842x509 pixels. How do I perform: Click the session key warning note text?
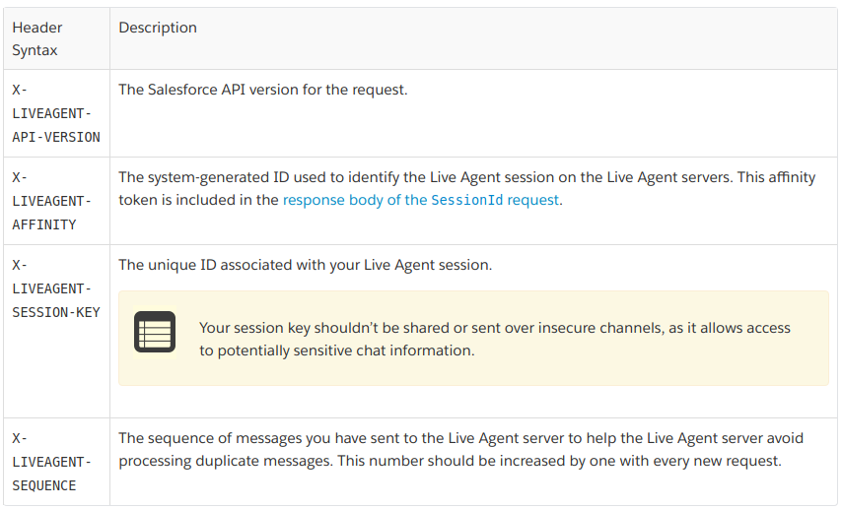pos(495,339)
